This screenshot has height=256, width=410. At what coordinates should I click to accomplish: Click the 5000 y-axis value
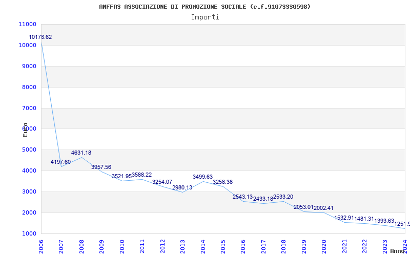point(29,150)
